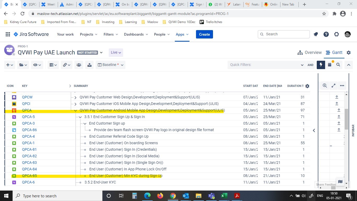Click the Windows Start button
The height and width of the screenshot is (201, 357).
pyautogui.click(x=6, y=196)
